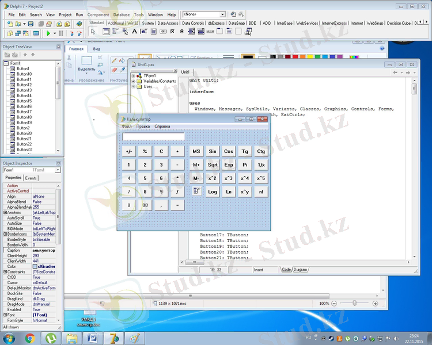Click the fill bucket tool in Paint

(122, 61)
